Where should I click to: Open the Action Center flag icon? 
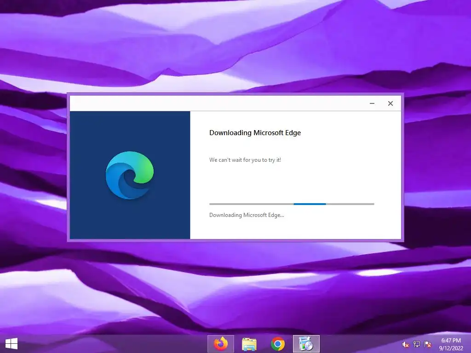tap(428, 344)
